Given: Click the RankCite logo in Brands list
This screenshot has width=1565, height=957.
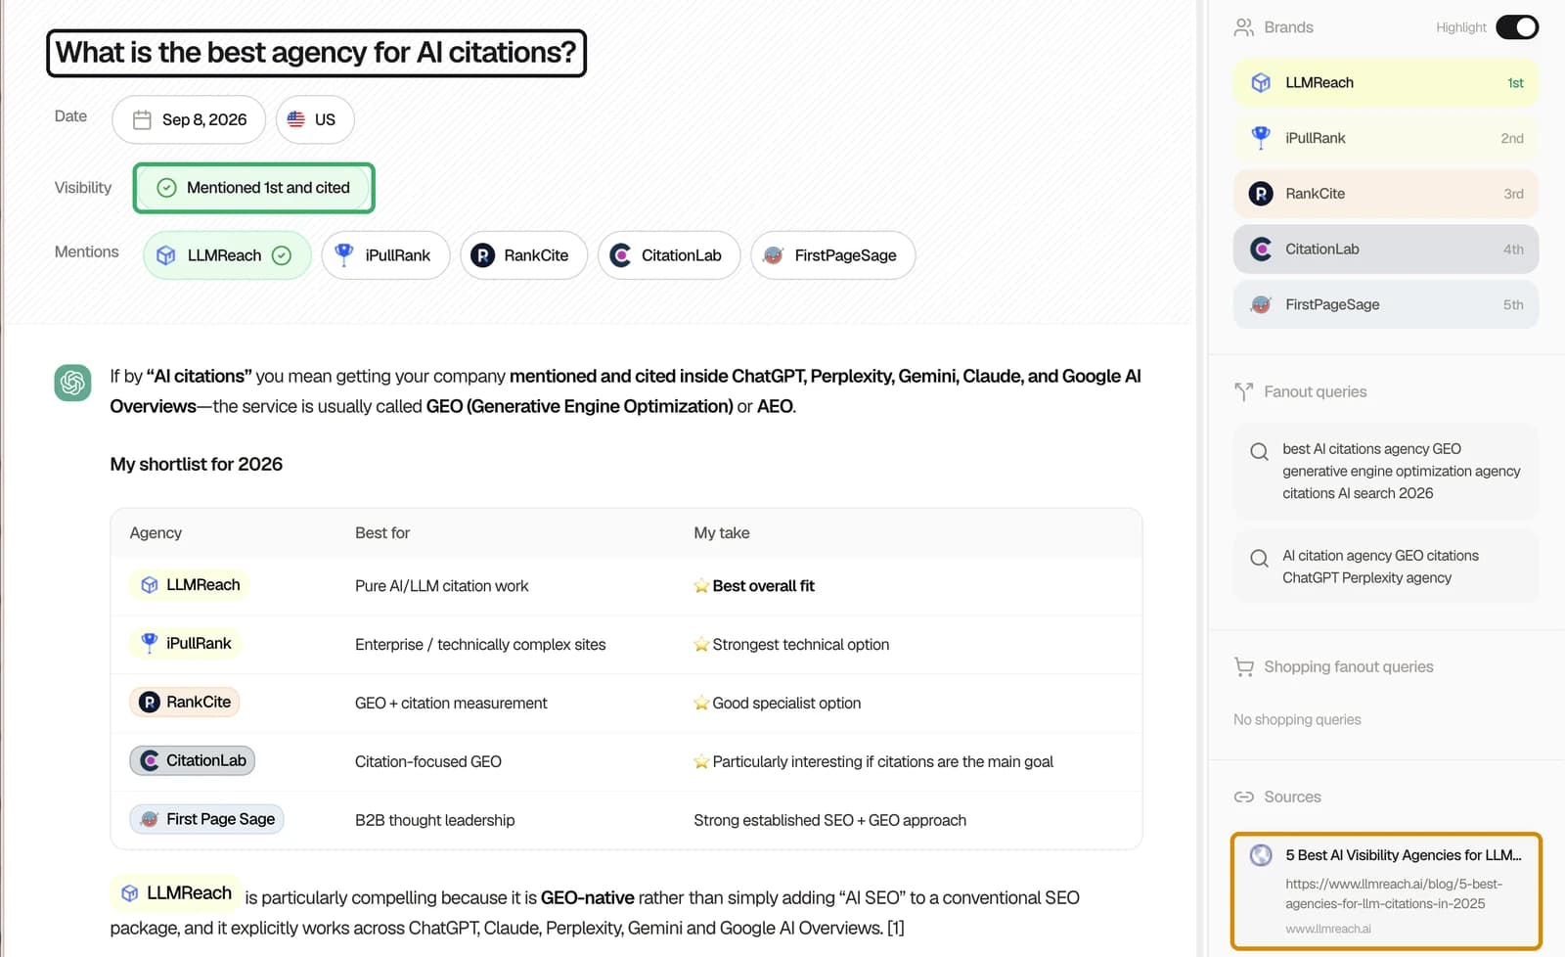Looking at the screenshot, I should [x=1262, y=194].
